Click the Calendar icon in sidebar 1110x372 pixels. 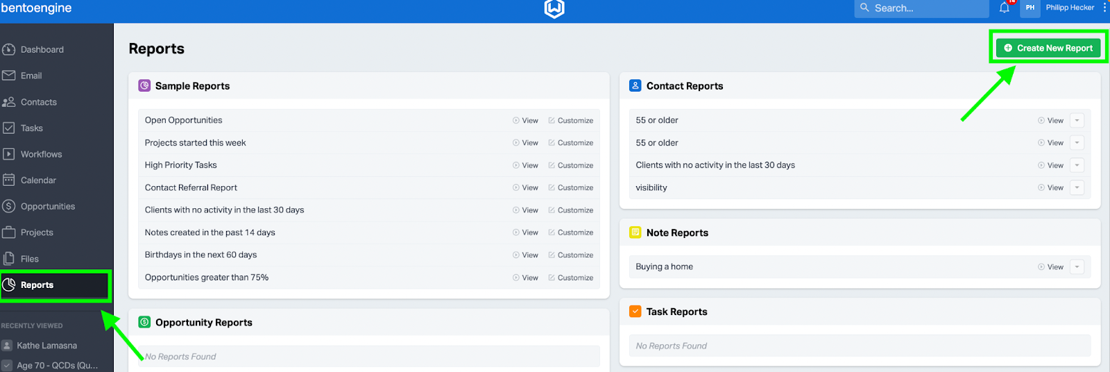pyautogui.click(x=9, y=180)
